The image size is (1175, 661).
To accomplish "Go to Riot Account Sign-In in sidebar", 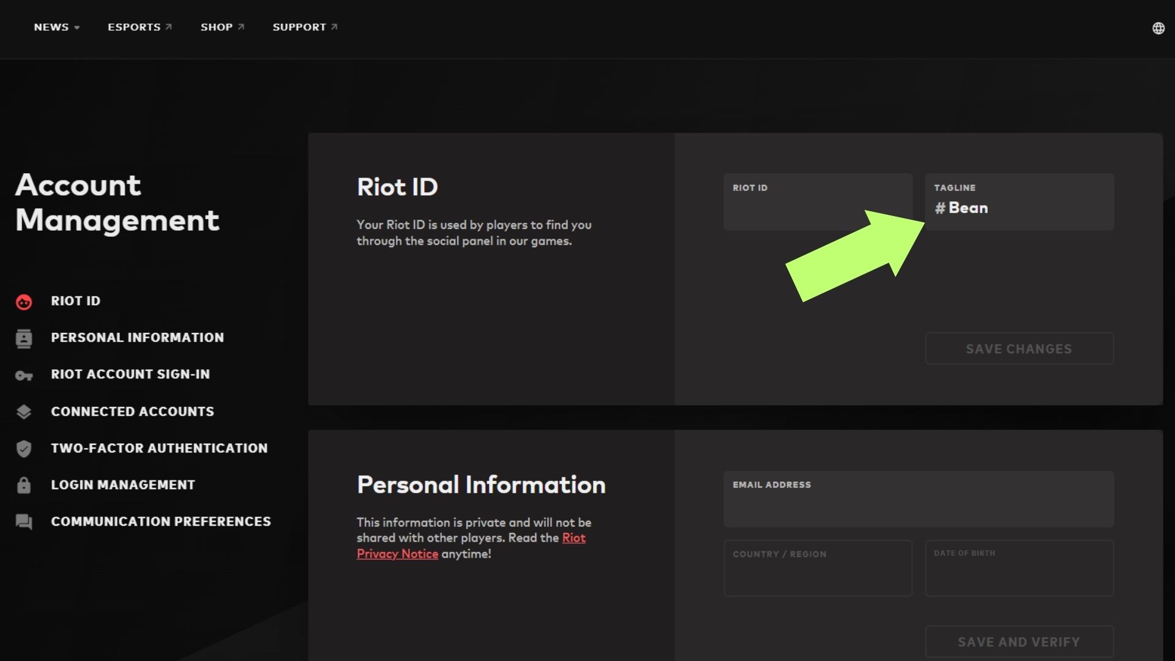I will 130,375.
